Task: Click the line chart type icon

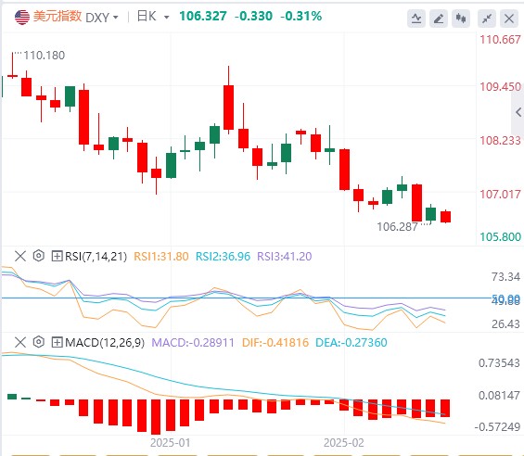Action: 416,18
